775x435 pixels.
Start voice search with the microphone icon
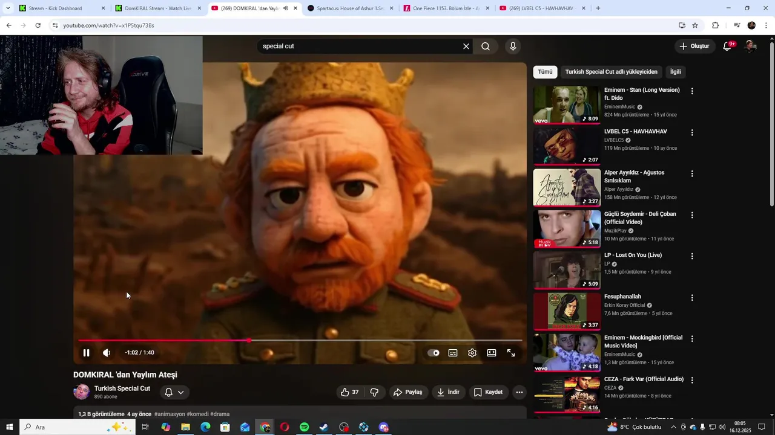[x=513, y=47]
